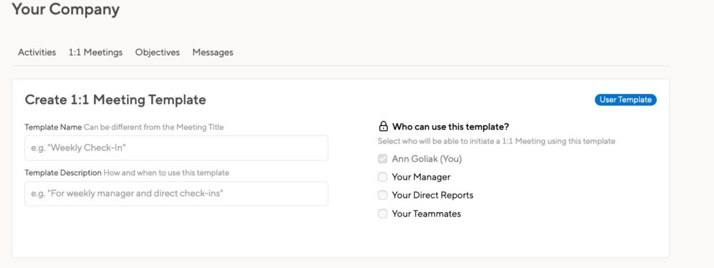The image size is (714, 268).
Task: Click the "How and when to use this template" hint
Action: [x=166, y=173]
